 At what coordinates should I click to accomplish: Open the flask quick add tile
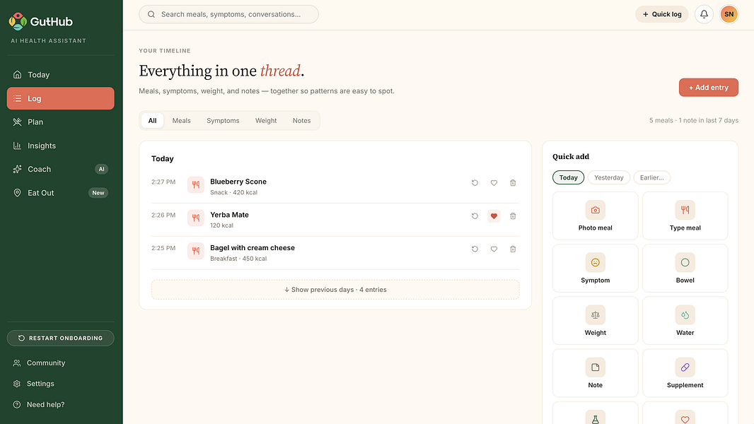point(596,413)
